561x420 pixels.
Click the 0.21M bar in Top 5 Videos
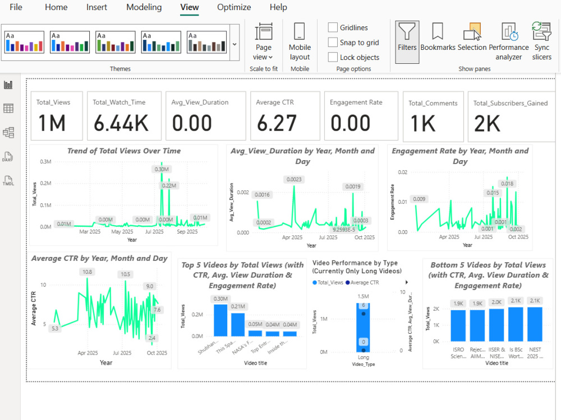point(238,325)
